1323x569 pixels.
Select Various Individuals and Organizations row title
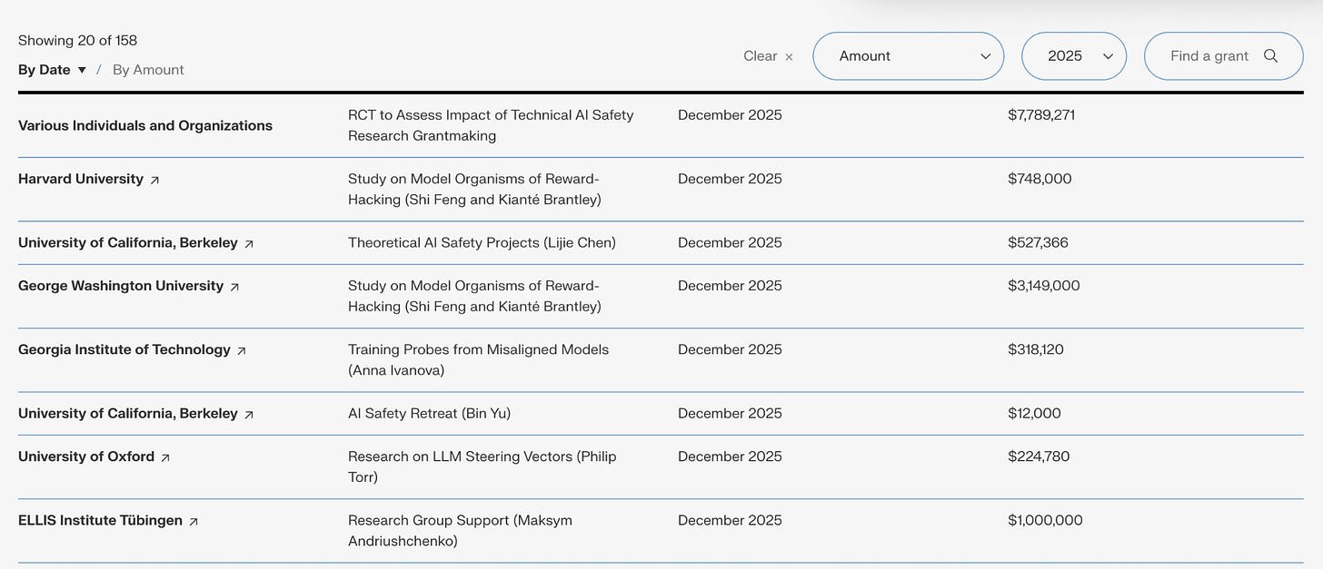point(145,125)
